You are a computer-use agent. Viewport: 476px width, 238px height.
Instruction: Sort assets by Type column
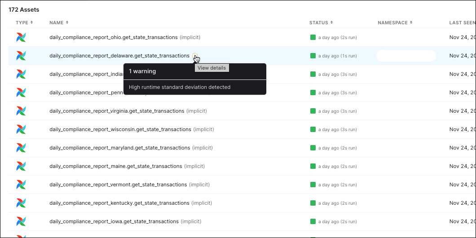(x=24, y=22)
